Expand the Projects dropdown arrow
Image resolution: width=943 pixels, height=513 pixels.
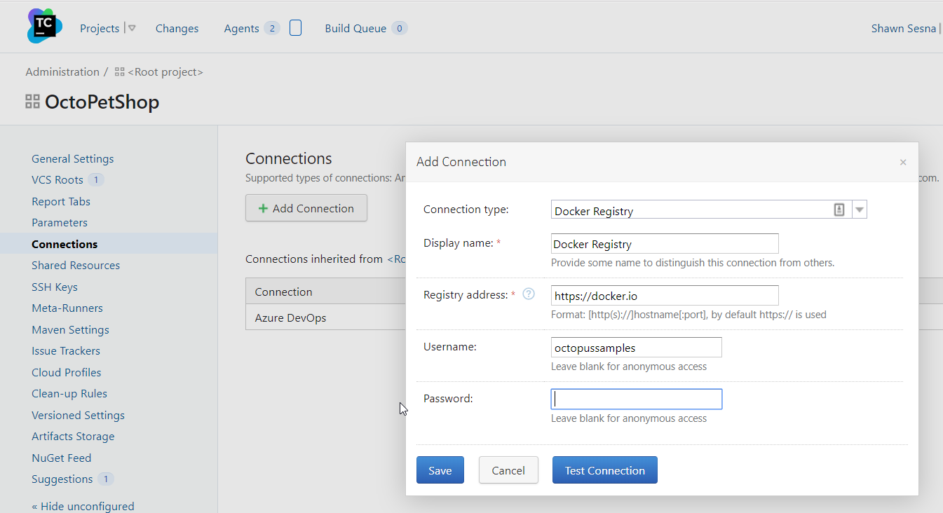[x=131, y=29]
